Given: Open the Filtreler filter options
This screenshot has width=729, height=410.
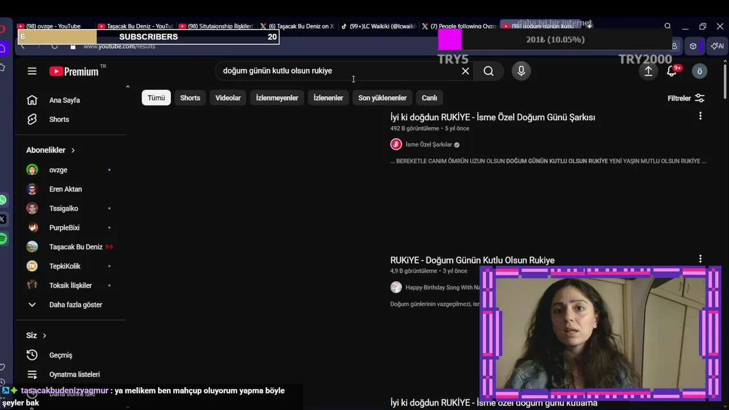Looking at the screenshot, I should point(686,98).
